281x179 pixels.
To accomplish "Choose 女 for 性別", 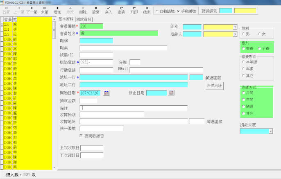I will pos(258,34).
